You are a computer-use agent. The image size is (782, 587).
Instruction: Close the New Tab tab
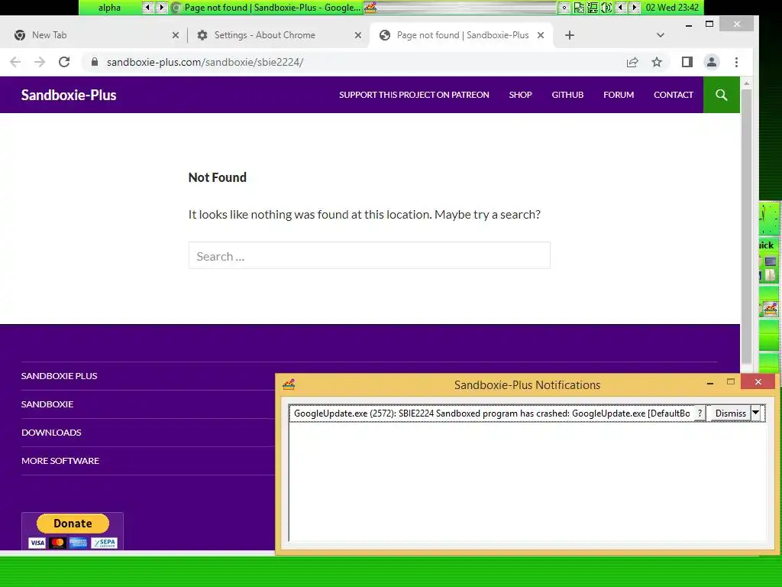pos(176,35)
